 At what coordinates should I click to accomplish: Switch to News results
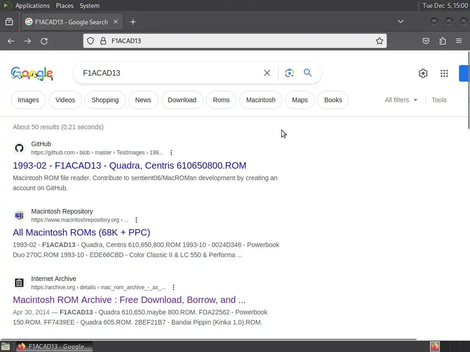click(x=143, y=100)
